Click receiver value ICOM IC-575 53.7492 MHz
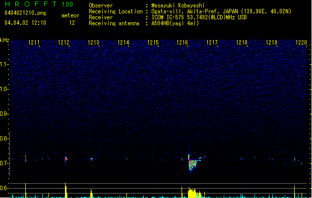This screenshot has width=312, height=198. pos(199,17)
